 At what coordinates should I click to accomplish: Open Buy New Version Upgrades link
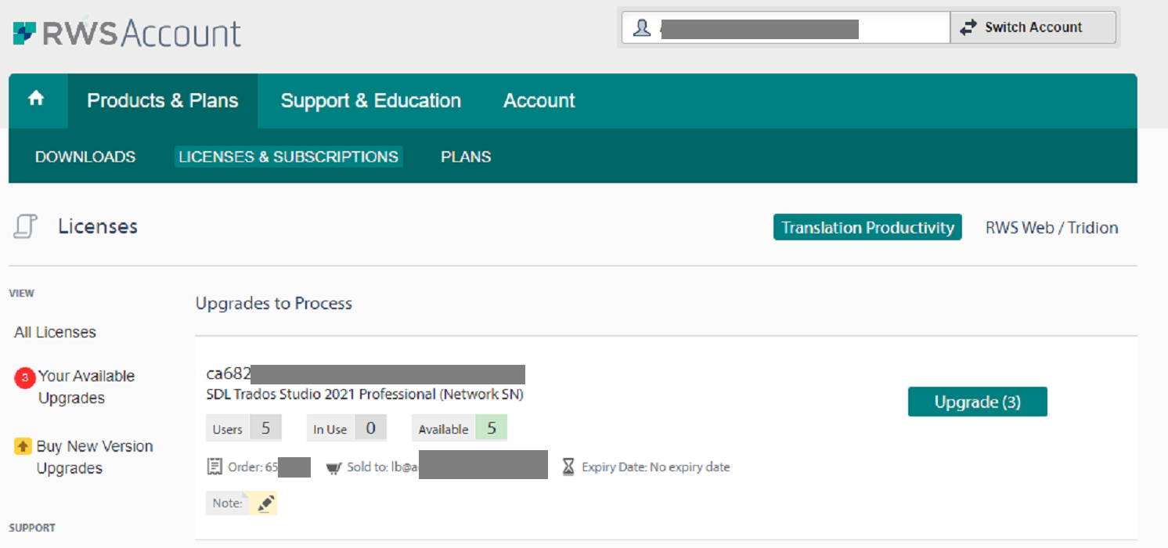pos(95,457)
